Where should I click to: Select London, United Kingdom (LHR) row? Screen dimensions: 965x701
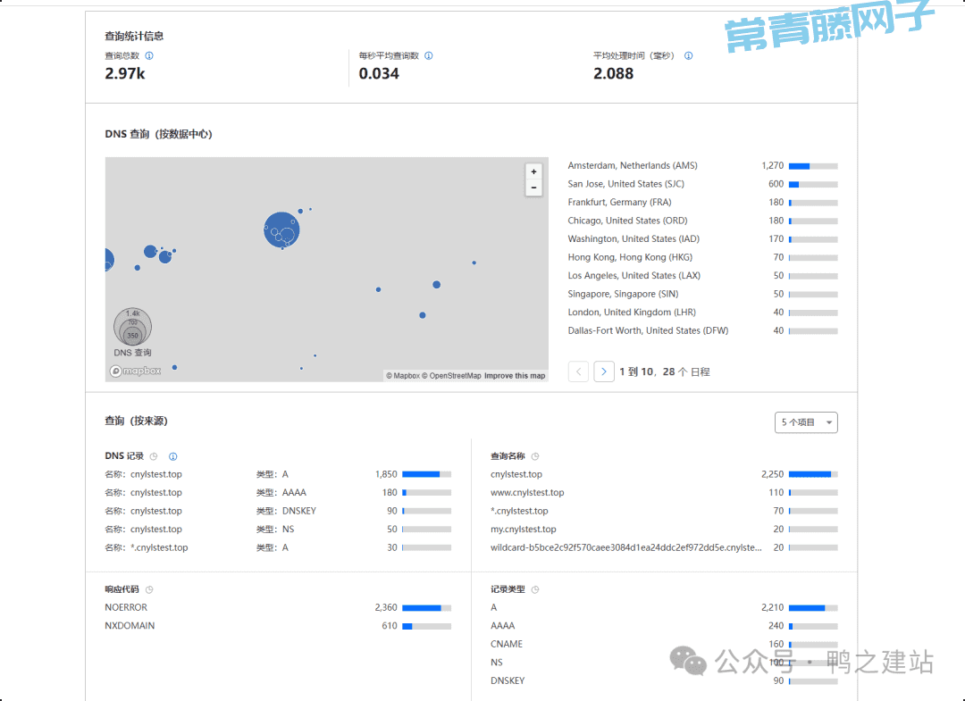[702, 313]
